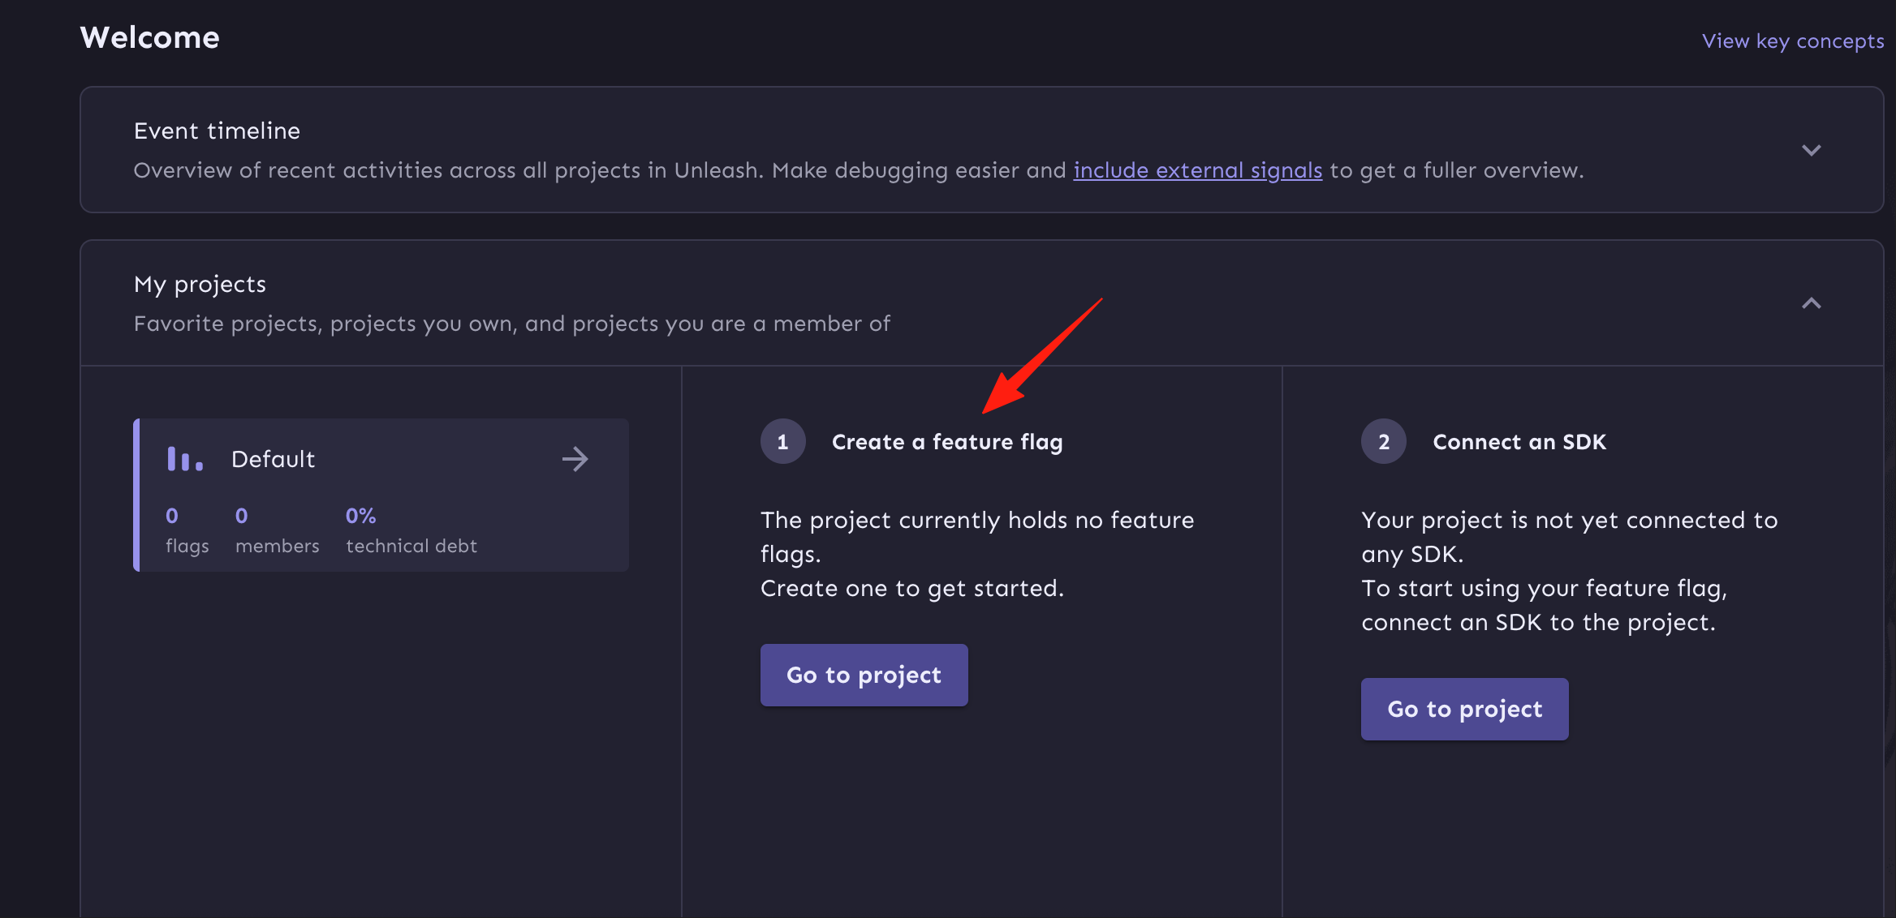Click Go to project under Create a feature flag
Viewport: 1896px width, 918px height.
point(864,675)
